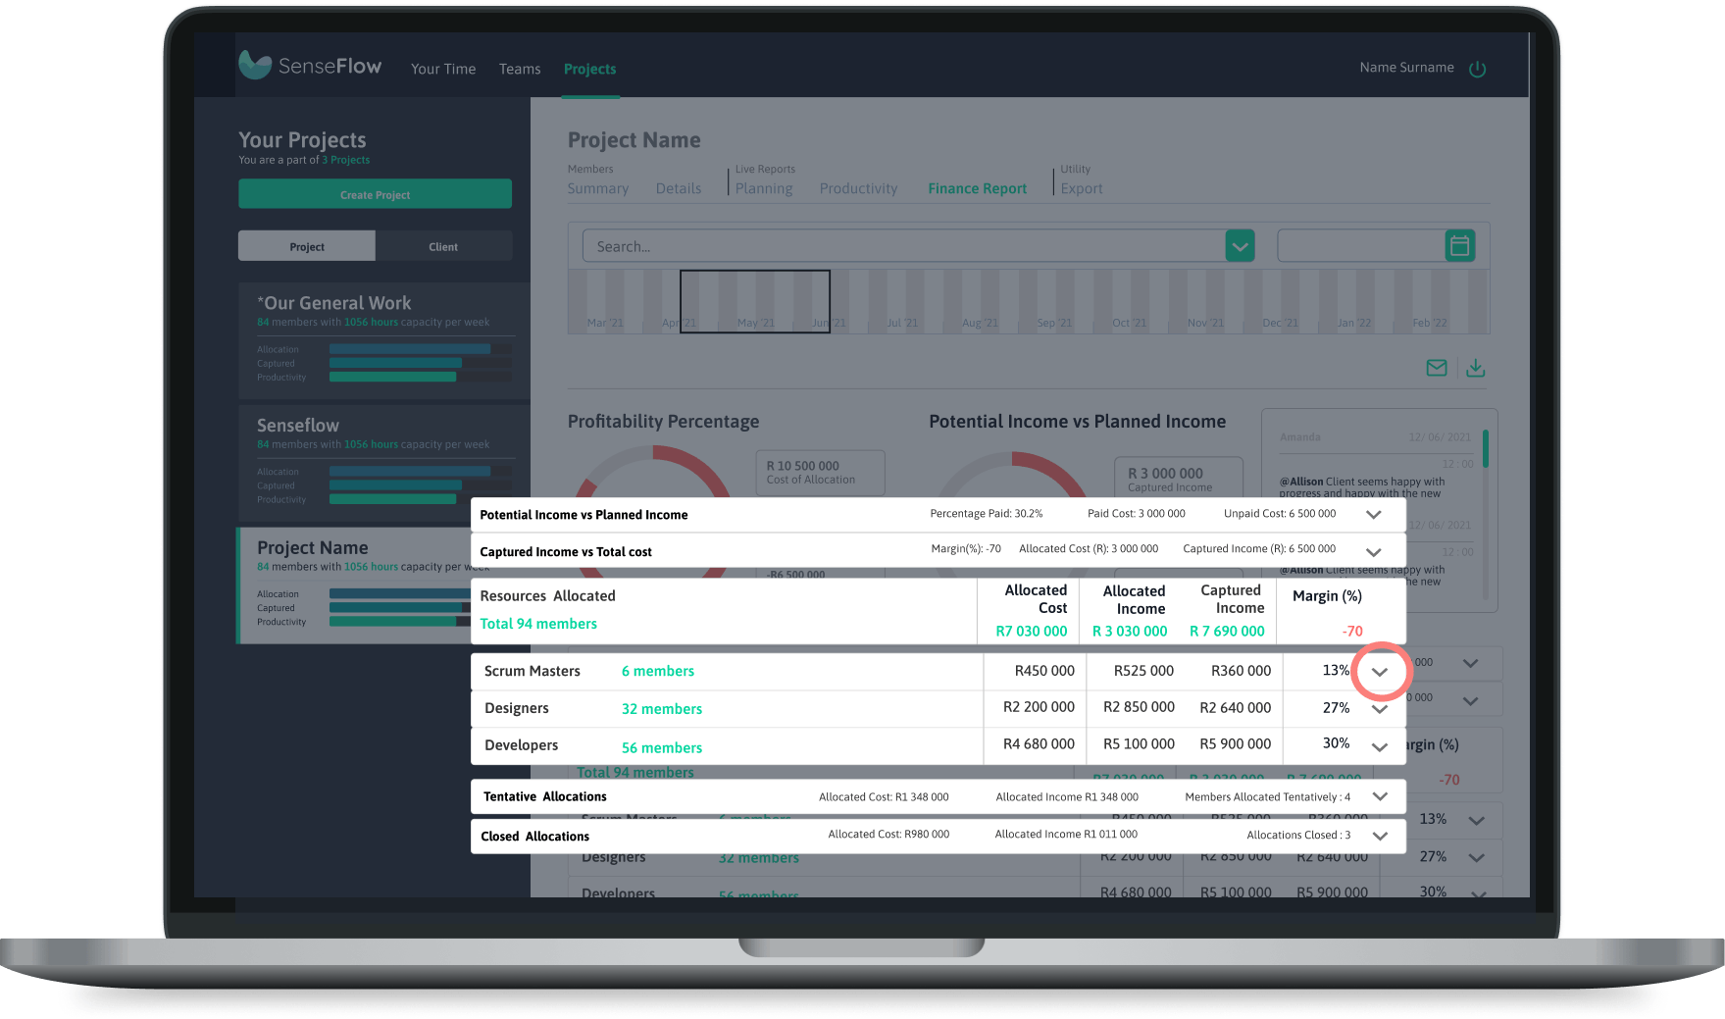The width and height of the screenshot is (1725, 1019).
Task: Click Name Surname profile
Action: click(x=1406, y=68)
